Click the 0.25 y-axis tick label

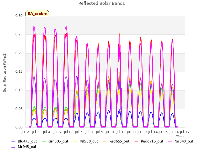coord(19,34)
